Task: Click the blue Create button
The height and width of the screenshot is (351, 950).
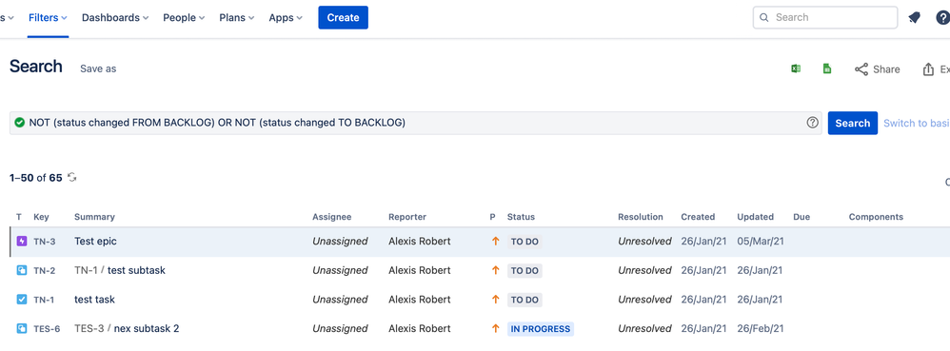Action: 343,17
